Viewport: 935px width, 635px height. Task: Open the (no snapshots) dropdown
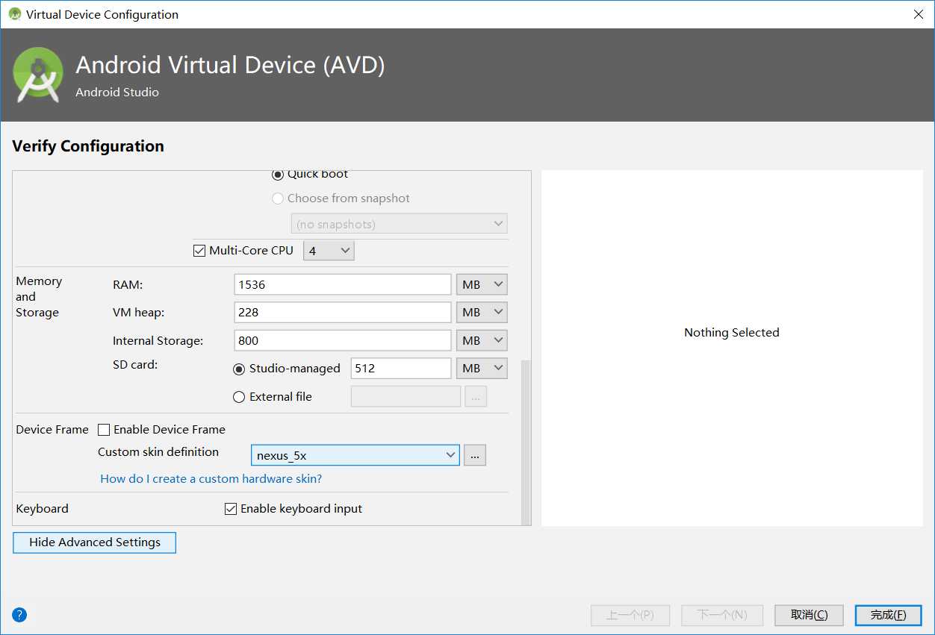399,224
